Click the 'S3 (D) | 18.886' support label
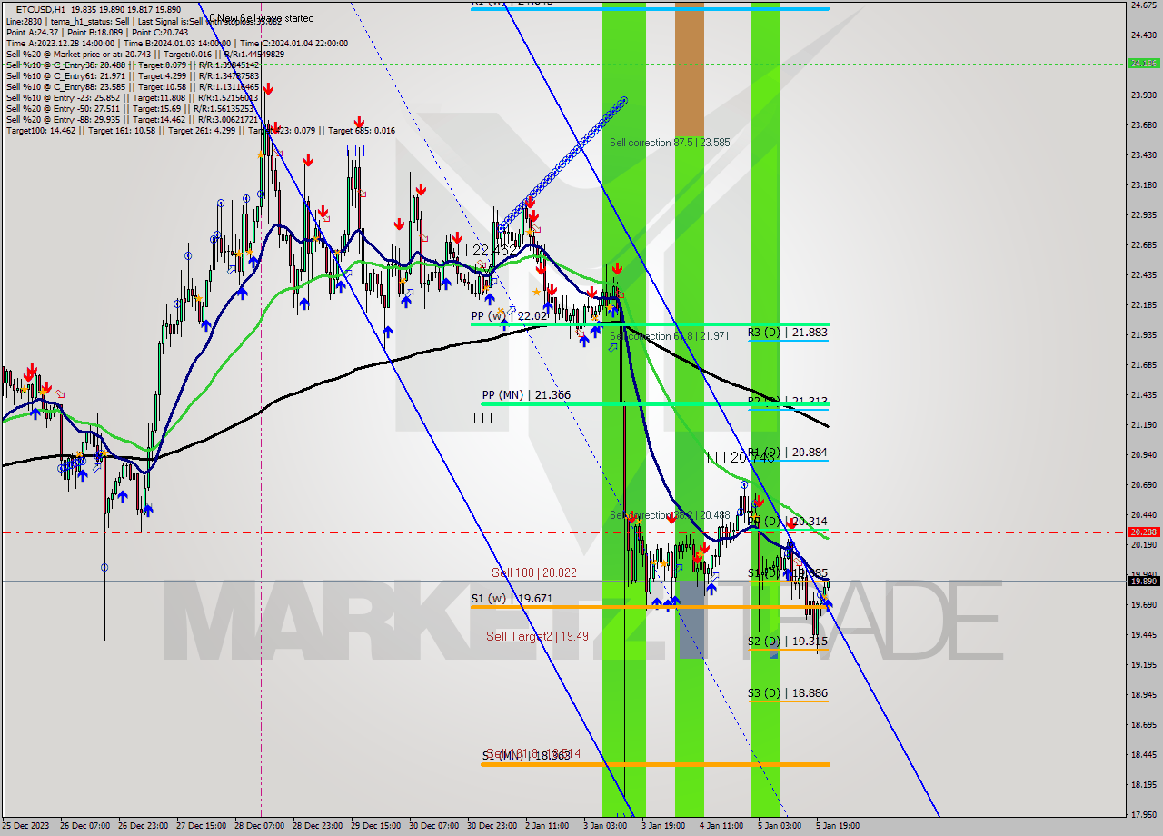 point(788,693)
